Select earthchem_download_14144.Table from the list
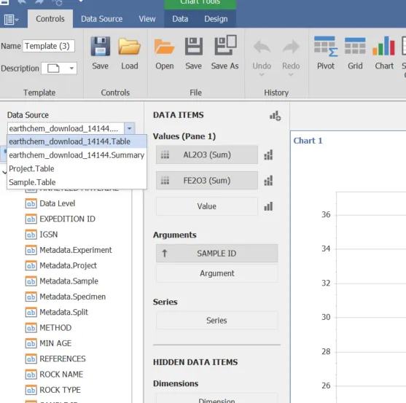Image resolution: width=406 pixels, height=403 pixels. tap(77, 141)
